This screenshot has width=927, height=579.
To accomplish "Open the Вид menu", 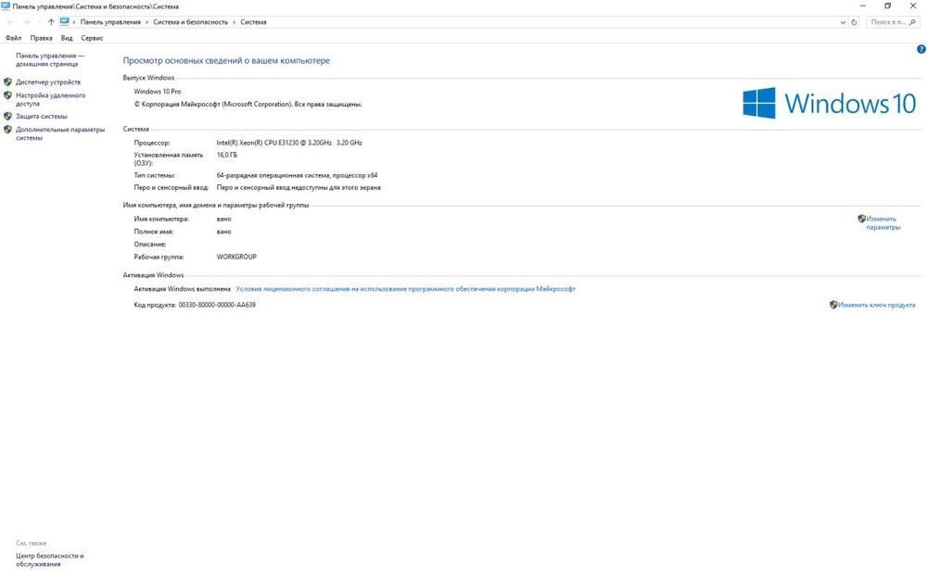I will [x=67, y=38].
